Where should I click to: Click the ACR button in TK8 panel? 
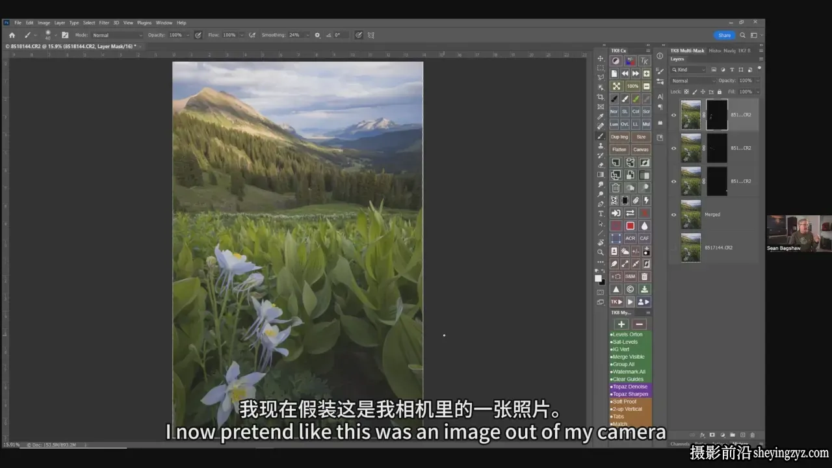tap(630, 239)
